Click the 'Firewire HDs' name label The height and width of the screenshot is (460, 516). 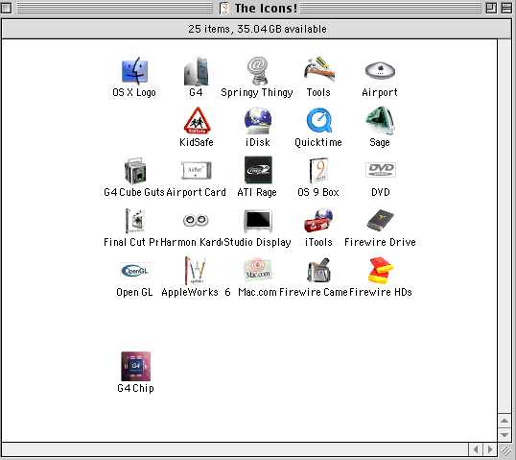(x=381, y=292)
